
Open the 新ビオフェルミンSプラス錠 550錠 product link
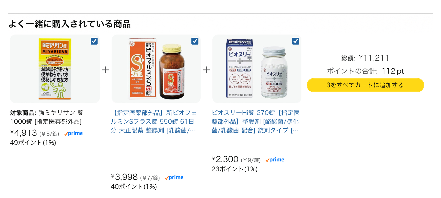tap(154, 122)
